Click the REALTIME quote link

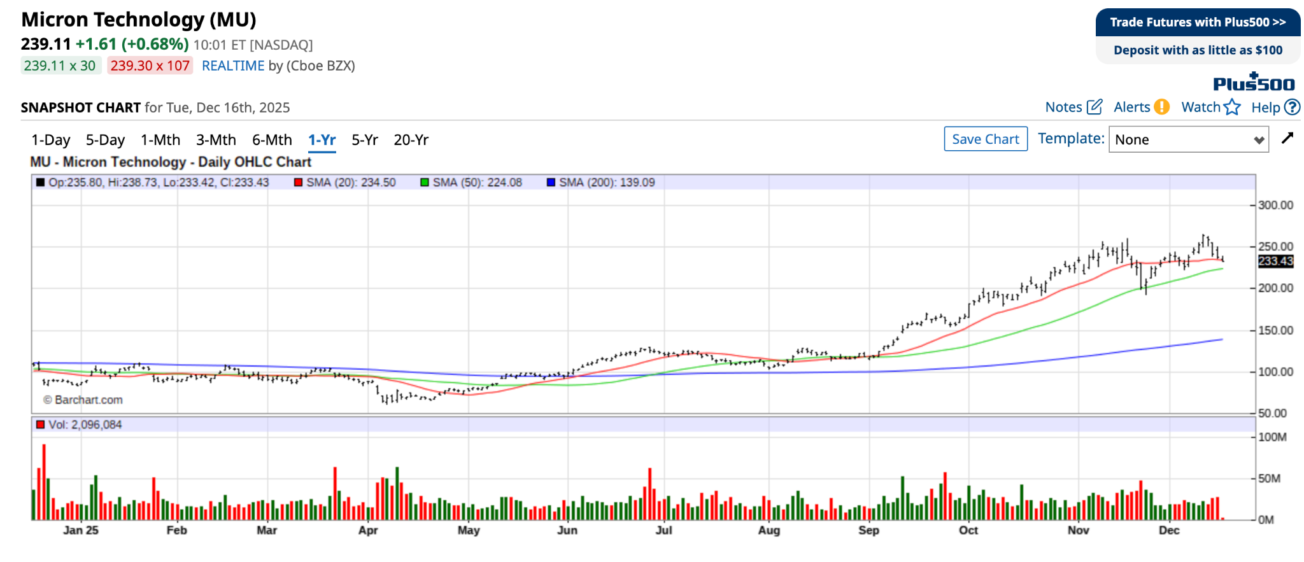click(x=233, y=66)
